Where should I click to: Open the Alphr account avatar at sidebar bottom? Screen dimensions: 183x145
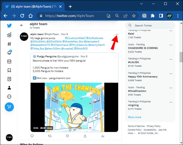coord(9,137)
